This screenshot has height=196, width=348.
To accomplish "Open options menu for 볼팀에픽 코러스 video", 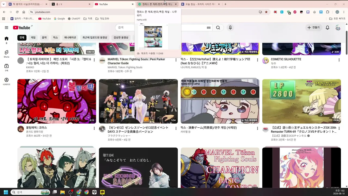I will point(94,128).
